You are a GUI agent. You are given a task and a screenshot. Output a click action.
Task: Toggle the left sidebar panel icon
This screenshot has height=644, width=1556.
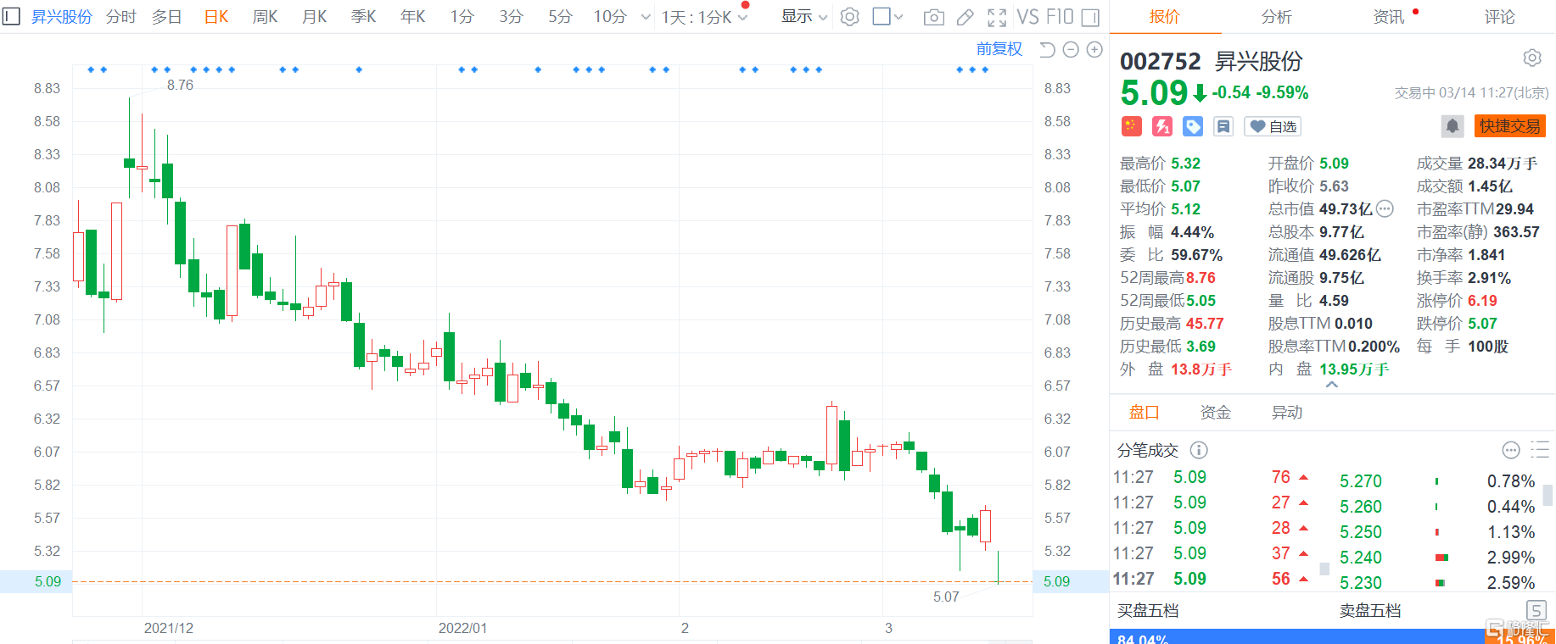pos(11,16)
